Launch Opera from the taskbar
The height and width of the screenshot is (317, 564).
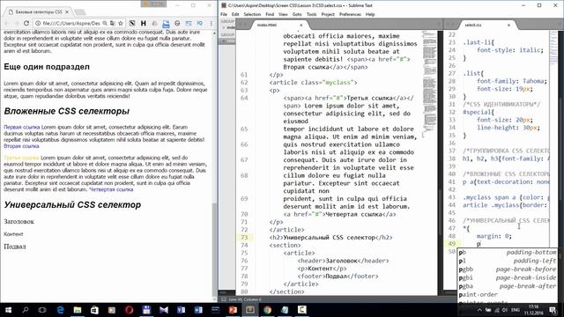[x=130, y=310]
